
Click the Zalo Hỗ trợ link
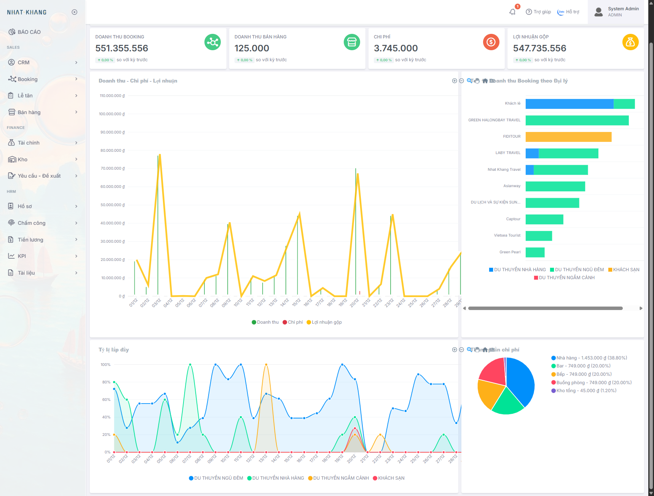(x=568, y=12)
